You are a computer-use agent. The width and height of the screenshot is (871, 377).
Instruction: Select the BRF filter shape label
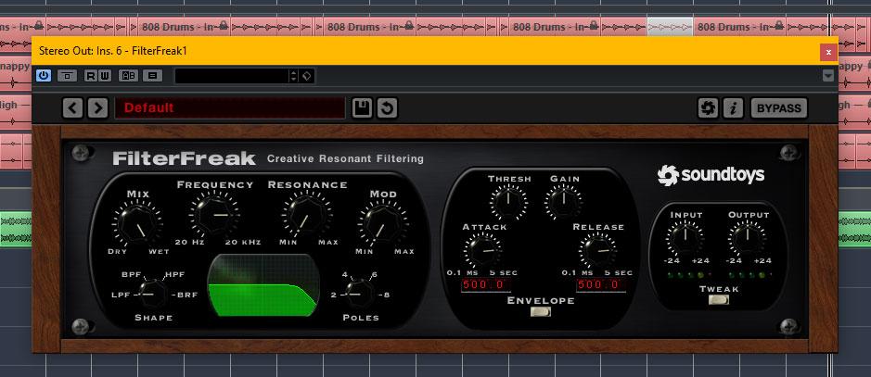point(187,295)
